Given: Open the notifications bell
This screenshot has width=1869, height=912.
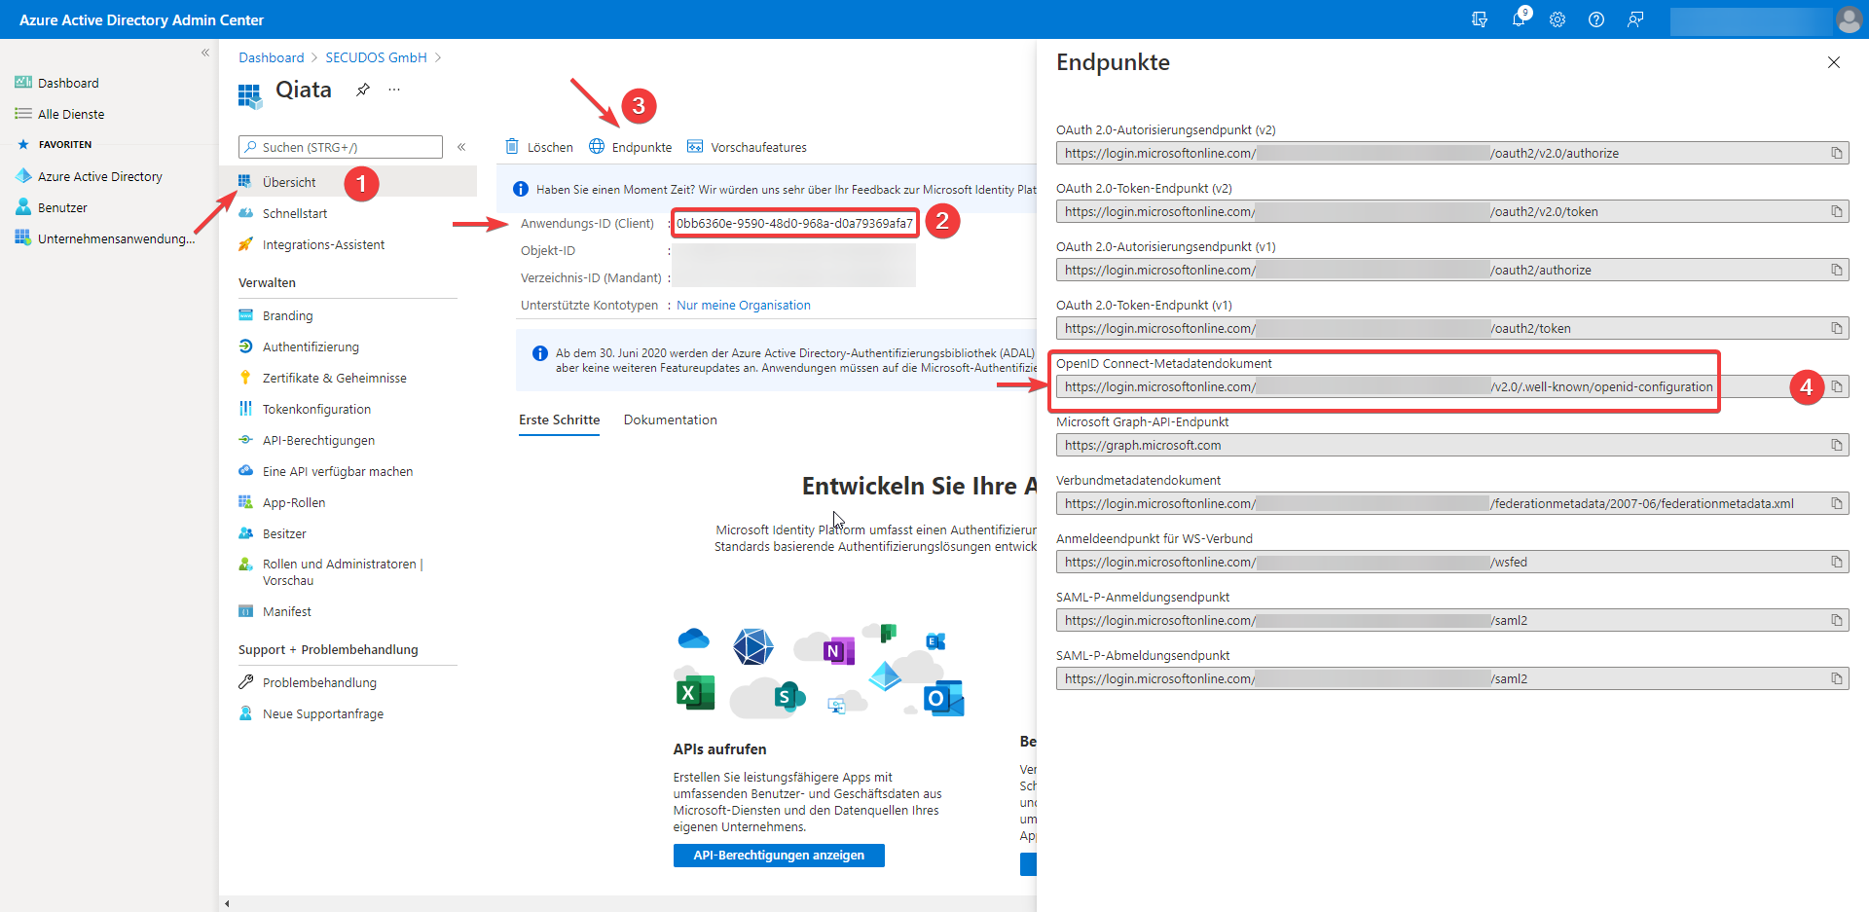Looking at the screenshot, I should pos(1519,19).
